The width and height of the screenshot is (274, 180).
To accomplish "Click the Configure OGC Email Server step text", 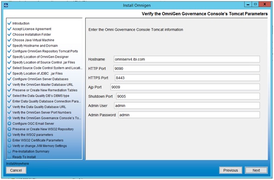I will click(x=33, y=124).
